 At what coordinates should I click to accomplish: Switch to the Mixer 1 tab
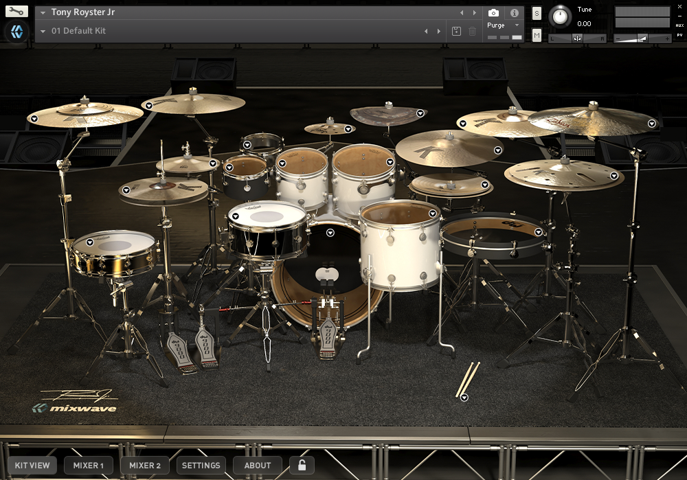point(89,466)
